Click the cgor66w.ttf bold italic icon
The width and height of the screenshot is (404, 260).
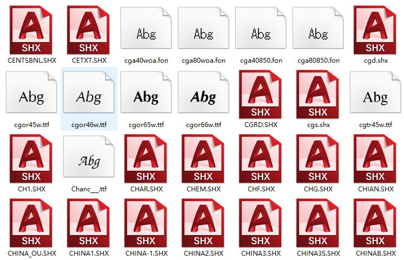[203, 92]
